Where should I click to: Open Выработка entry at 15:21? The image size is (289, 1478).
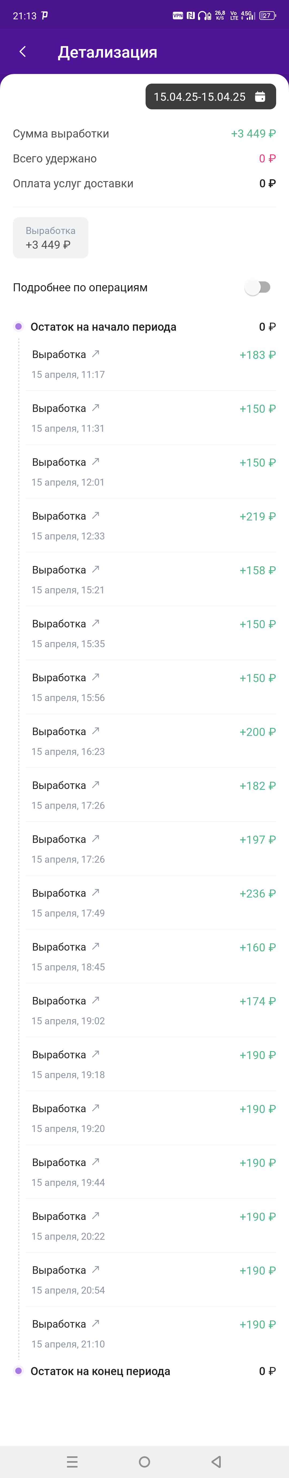tap(150, 579)
